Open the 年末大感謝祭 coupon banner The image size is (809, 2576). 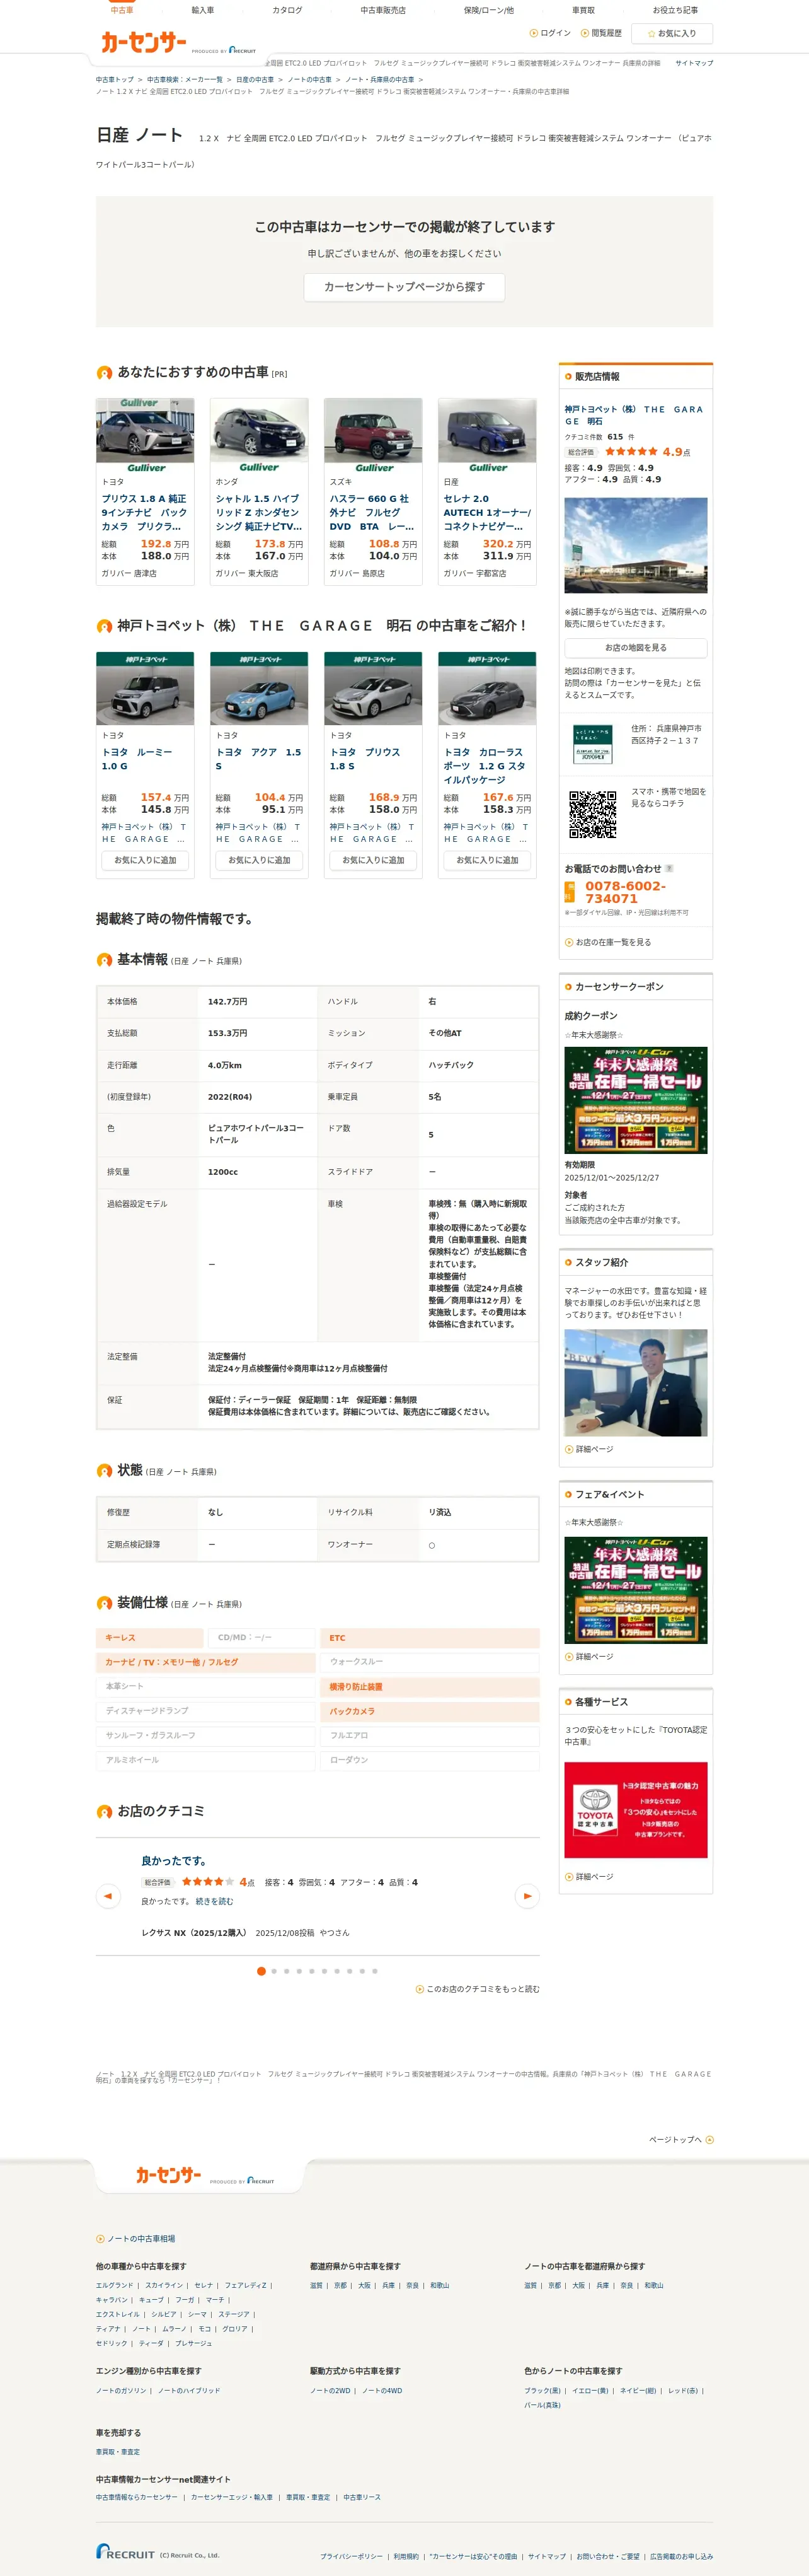point(635,1100)
